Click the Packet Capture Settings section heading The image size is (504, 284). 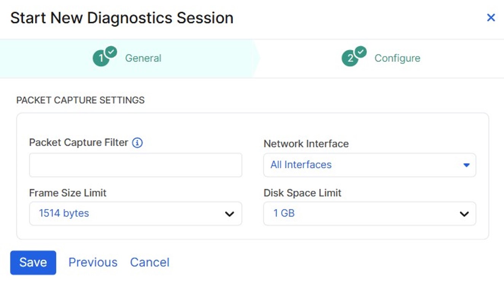click(x=80, y=100)
